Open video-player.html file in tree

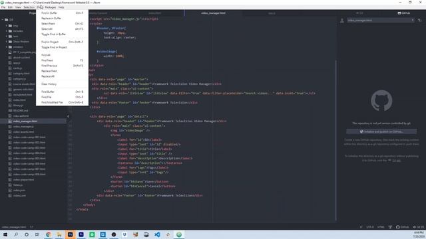[x=23, y=180]
